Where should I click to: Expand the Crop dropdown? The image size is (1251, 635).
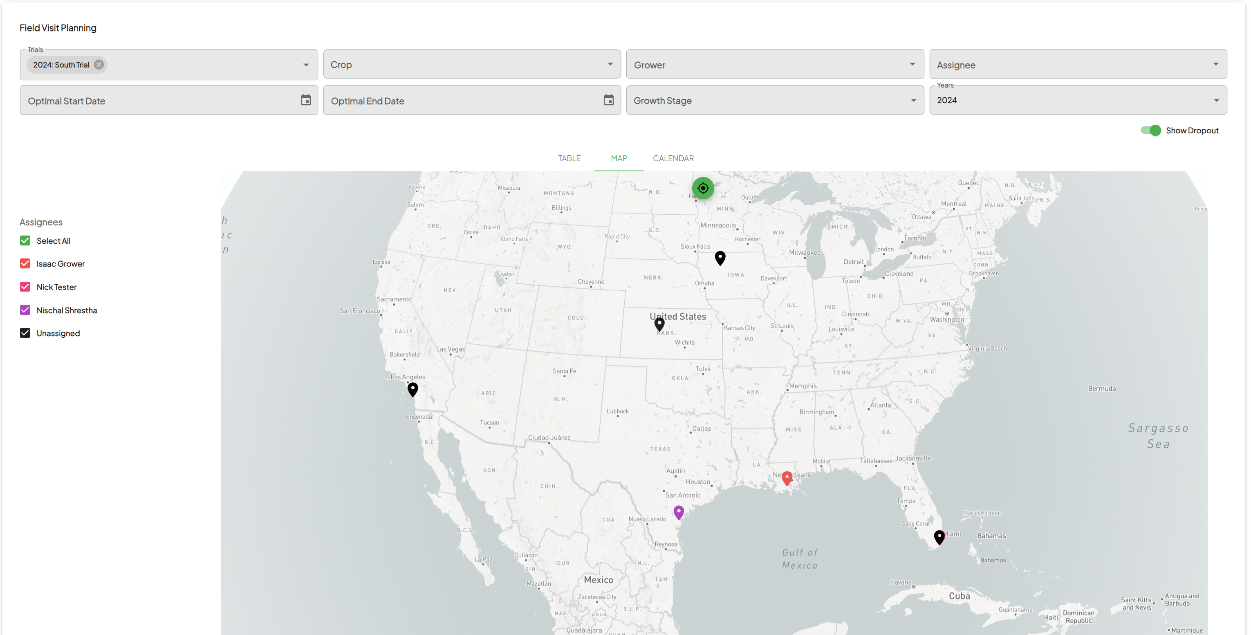(471, 64)
